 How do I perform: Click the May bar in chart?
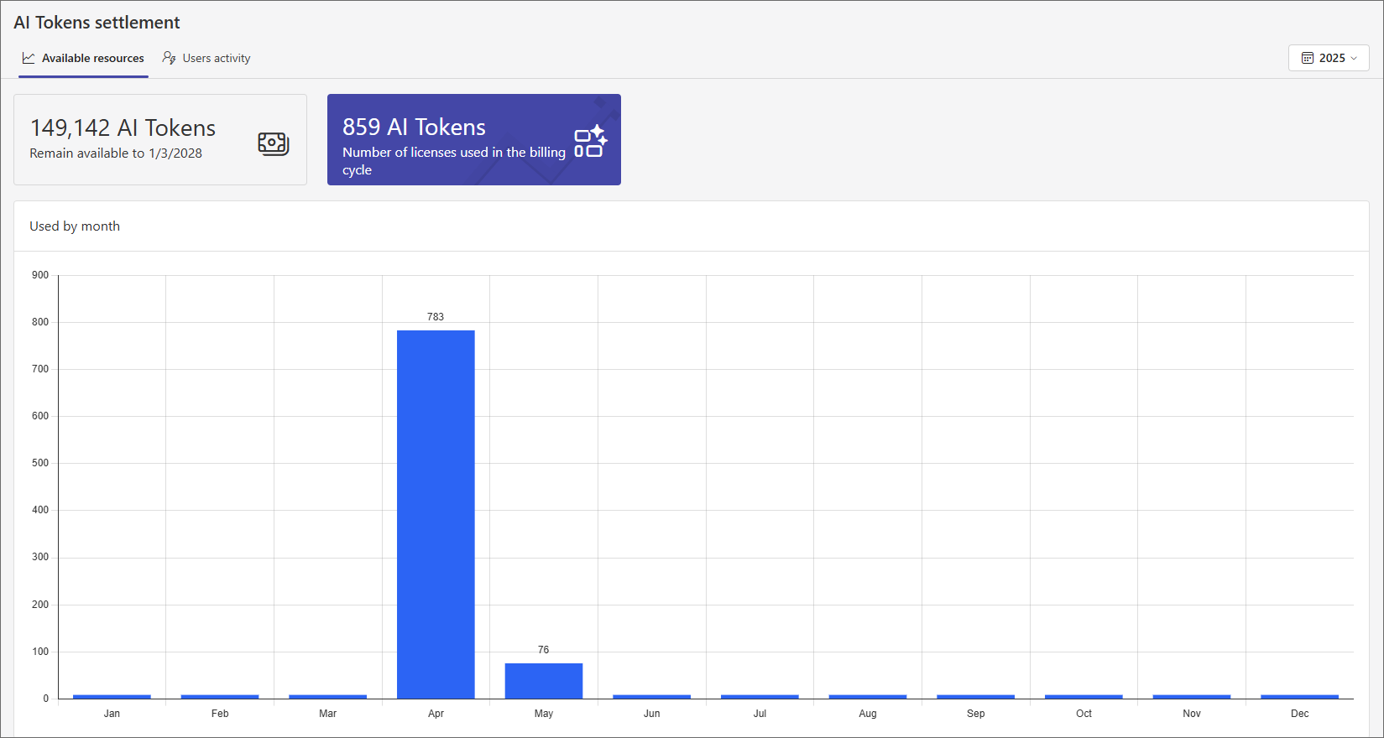(544, 681)
